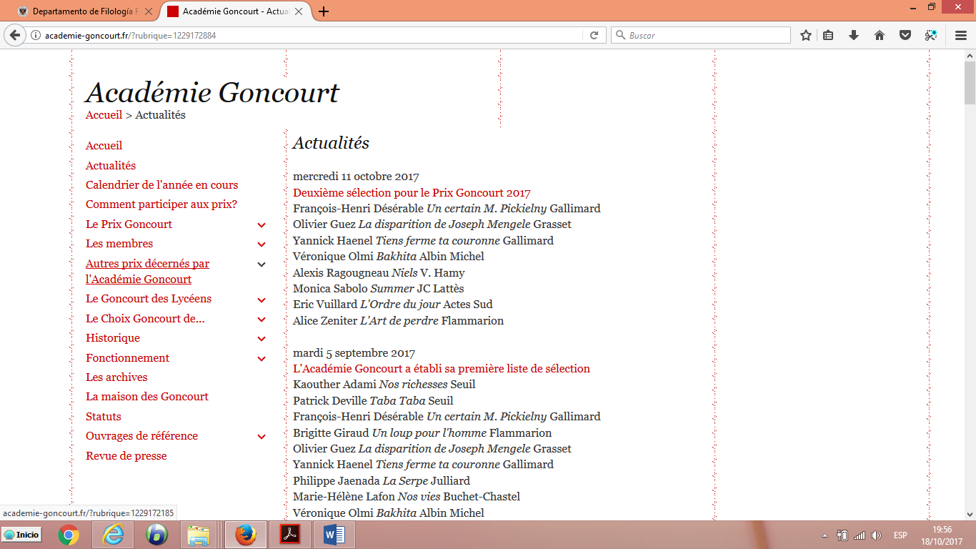Expand Ouvrages de référence chevron
Image resolution: width=976 pixels, height=549 pixels.
[262, 437]
